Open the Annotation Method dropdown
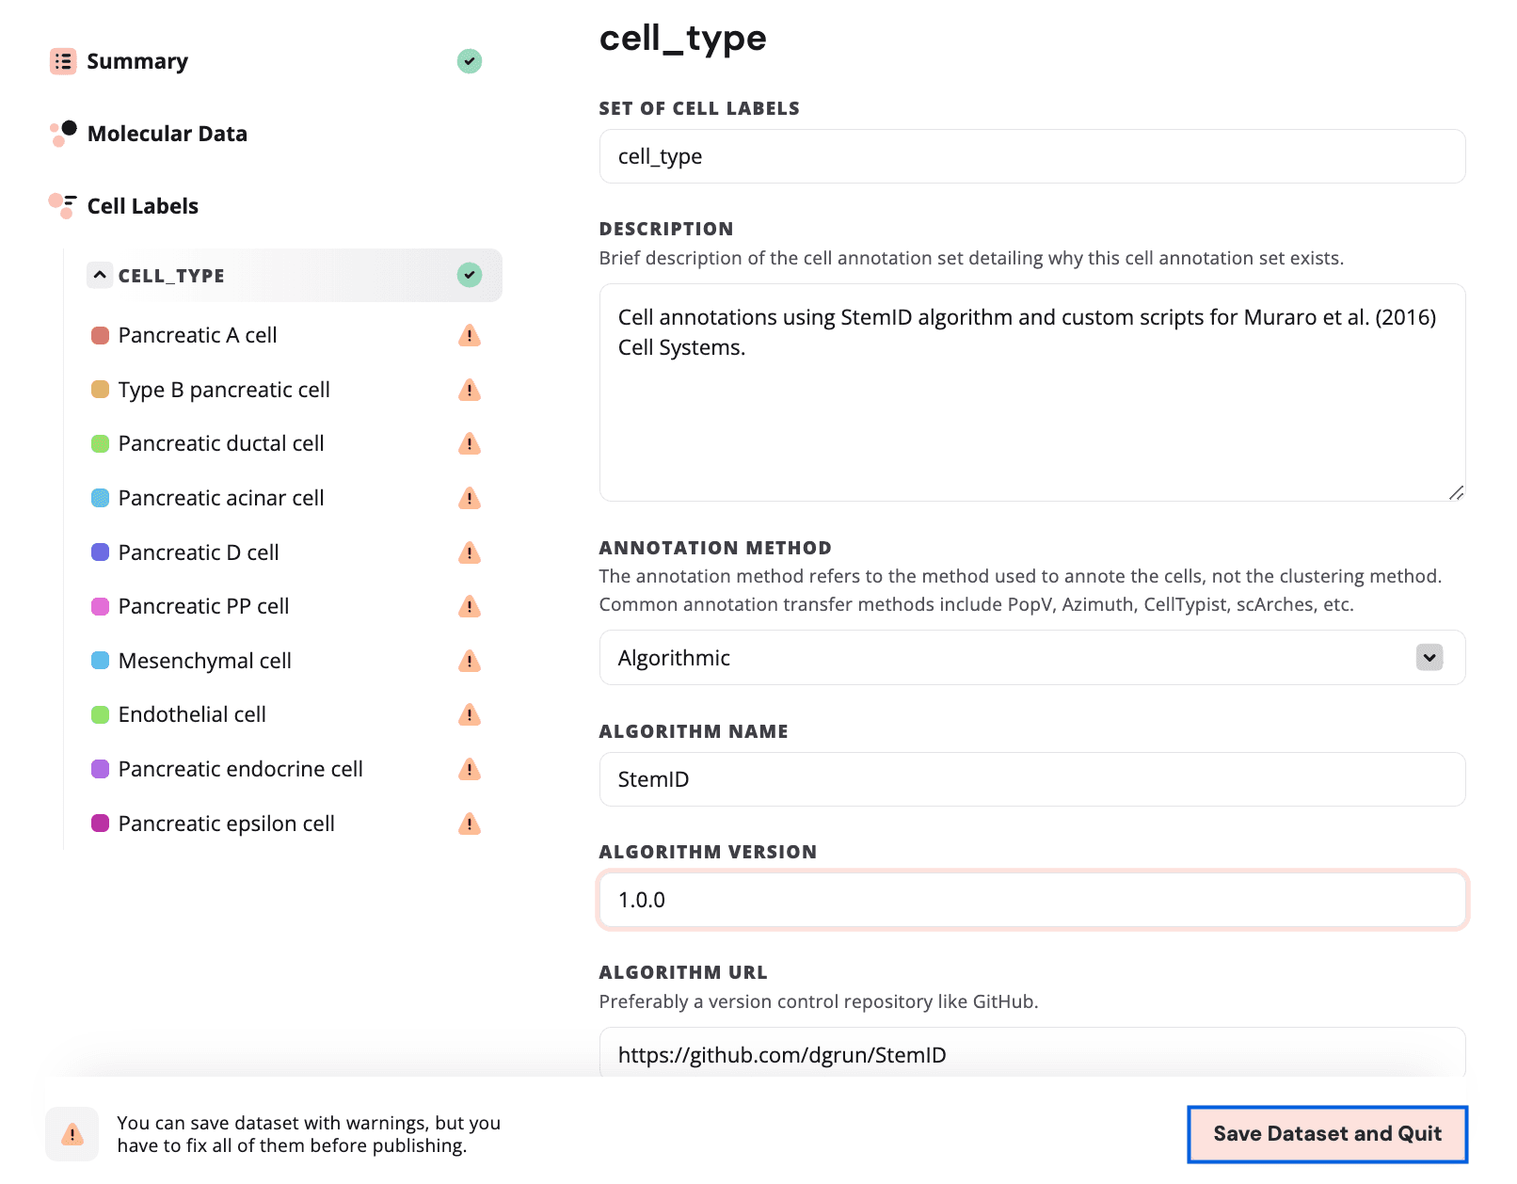Screen dimensions: 1517x1184 (x=1032, y=658)
